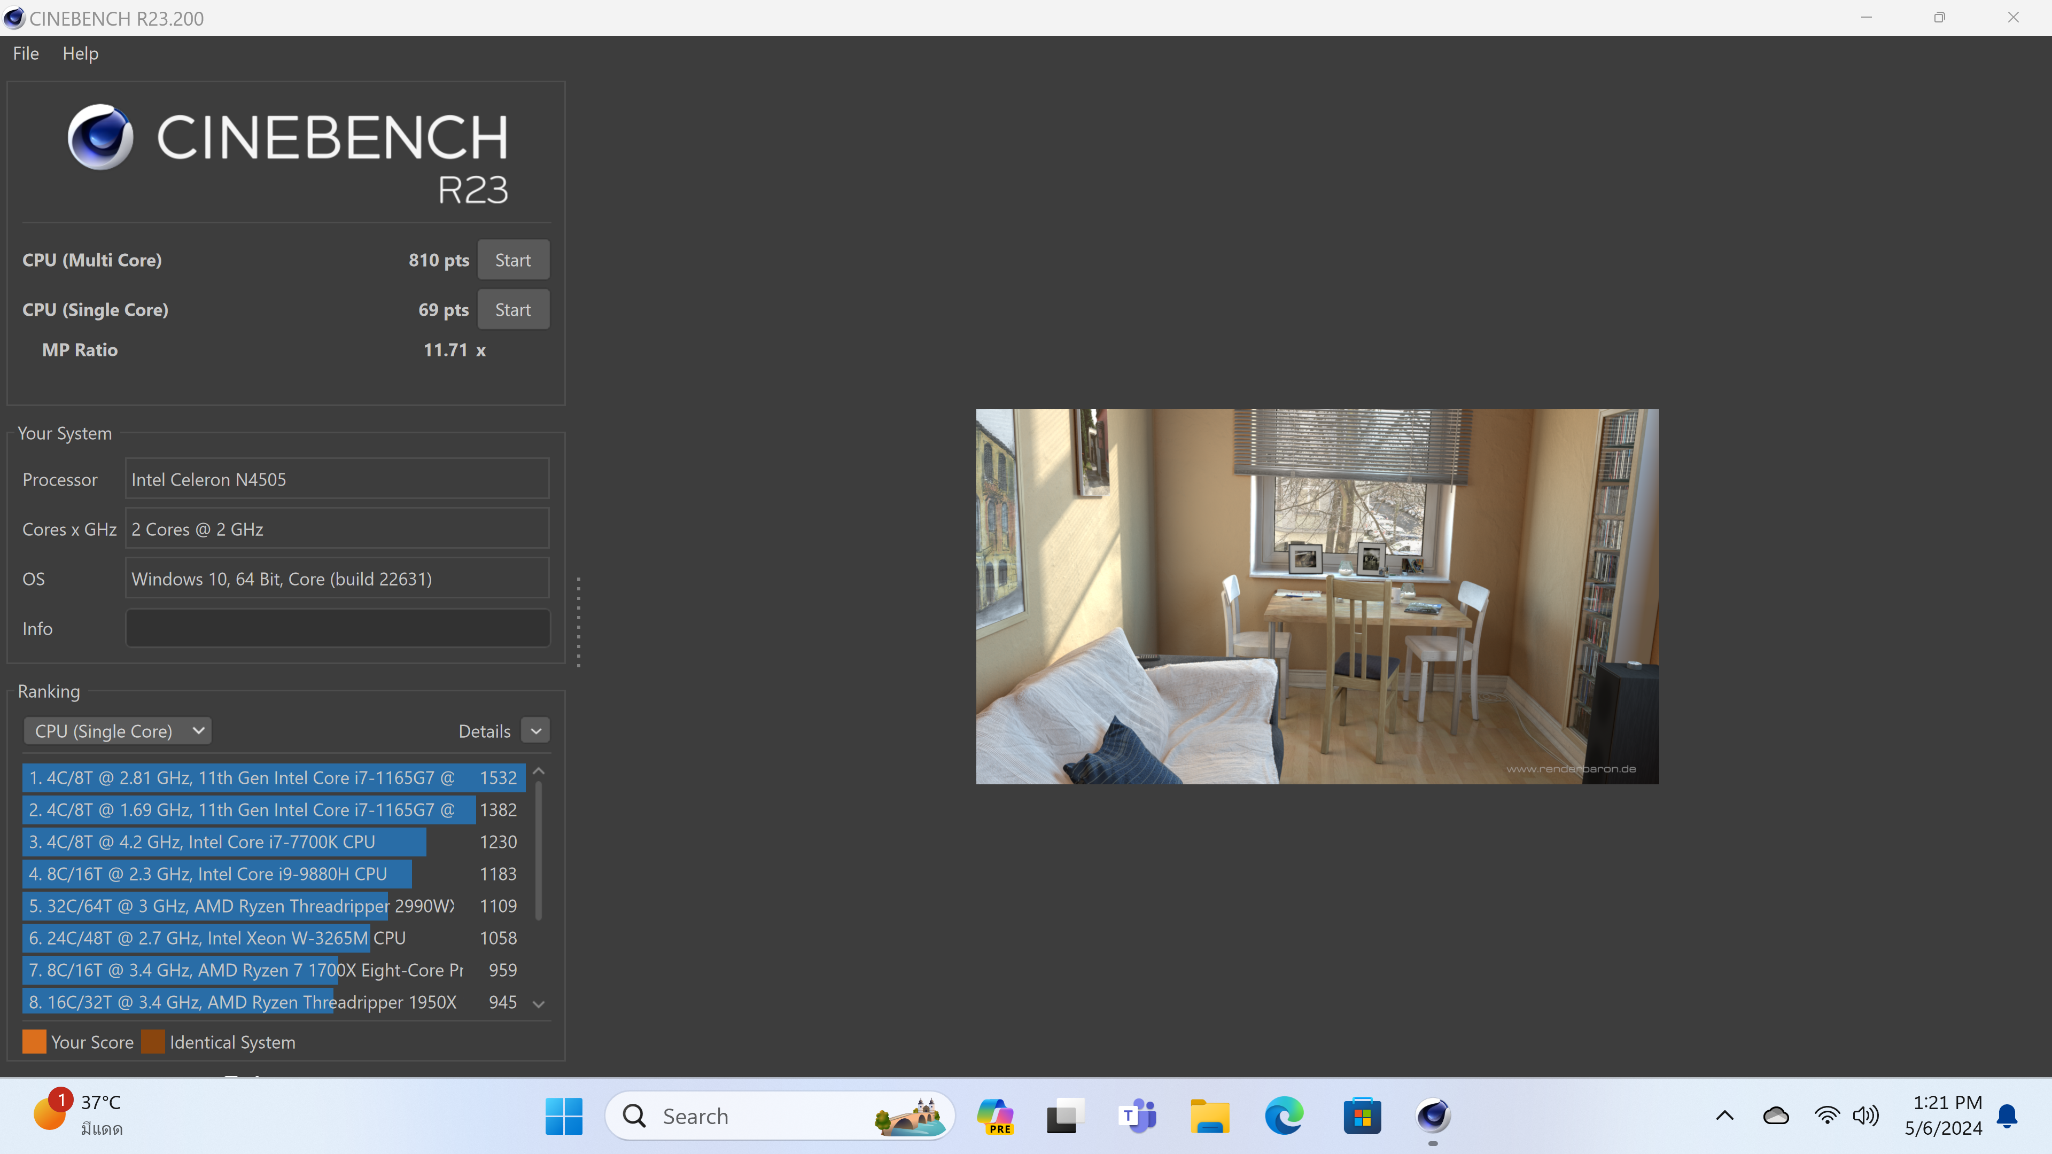Screen dimensions: 2052x1154
Task: Click the orange Your Score swatch
Action: pyautogui.click(x=34, y=1042)
